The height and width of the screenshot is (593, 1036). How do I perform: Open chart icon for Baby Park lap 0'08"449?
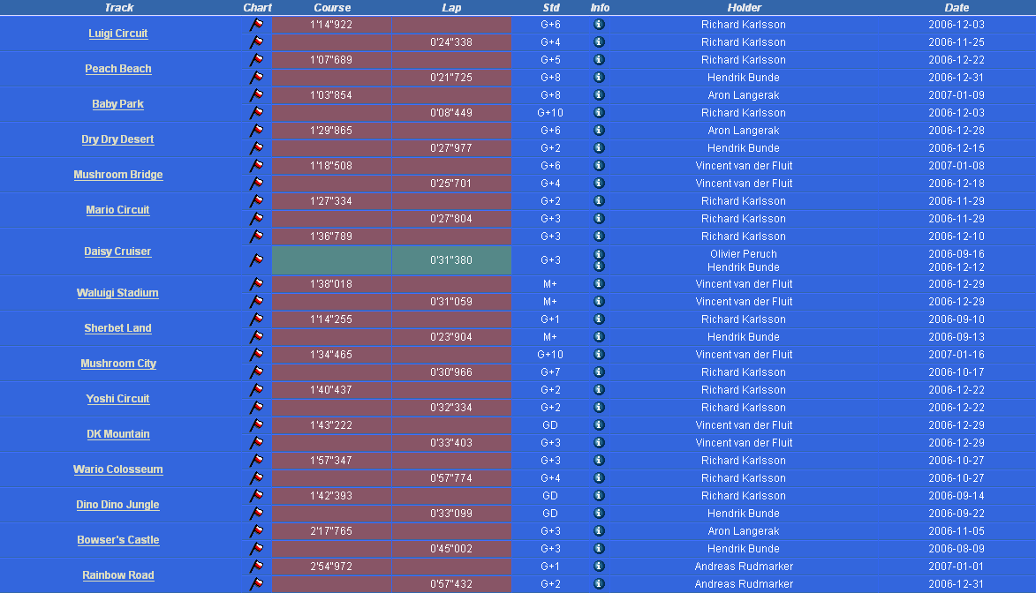tap(256, 113)
